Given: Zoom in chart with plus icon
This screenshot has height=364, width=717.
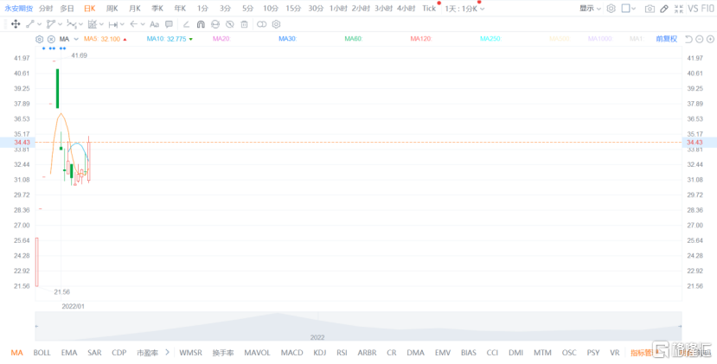Looking at the screenshot, I should tap(710, 39).
